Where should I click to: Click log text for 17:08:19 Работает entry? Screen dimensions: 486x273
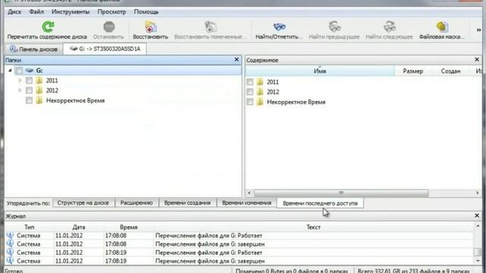pyautogui.click(x=209, y=253)
